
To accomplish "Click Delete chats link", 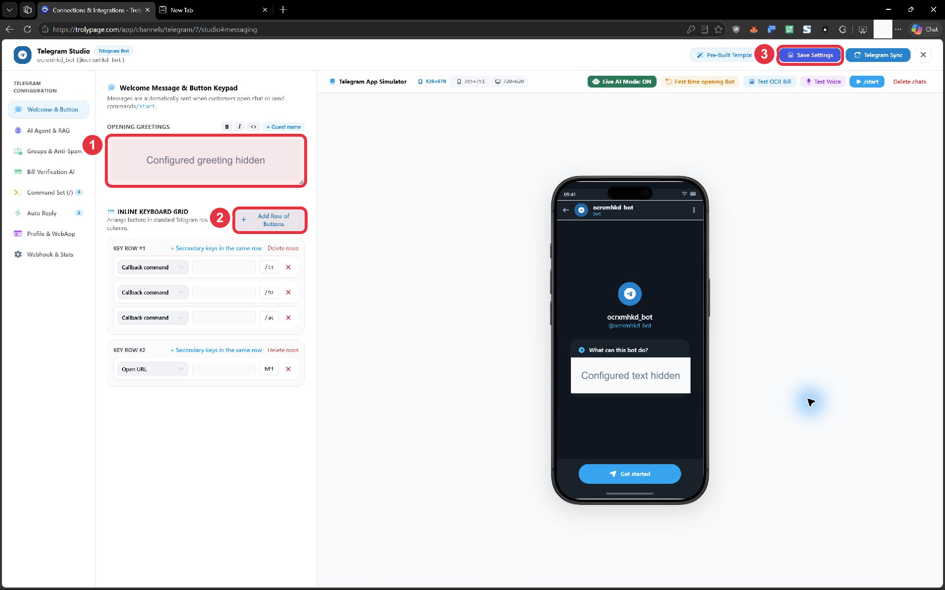I will (x=910, y=82).
